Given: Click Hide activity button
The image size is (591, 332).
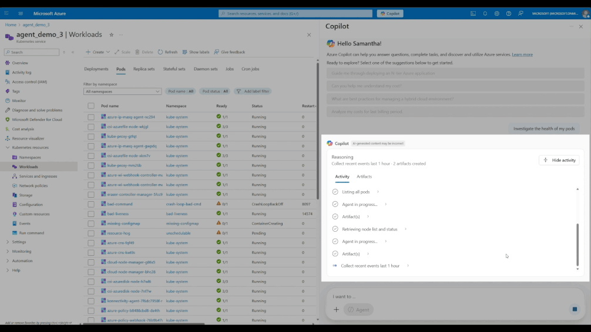Looking at the screenshot, I should (x=559, y=160).
